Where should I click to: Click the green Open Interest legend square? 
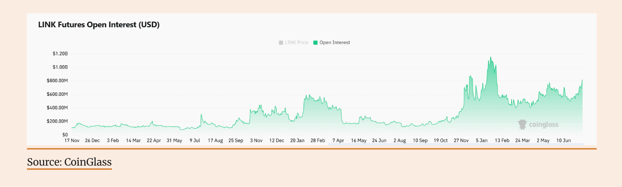point(315,43)
